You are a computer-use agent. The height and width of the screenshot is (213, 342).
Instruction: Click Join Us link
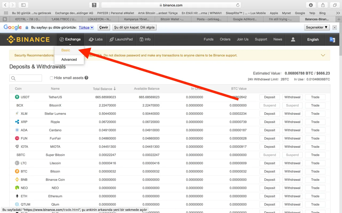(243, 39)
